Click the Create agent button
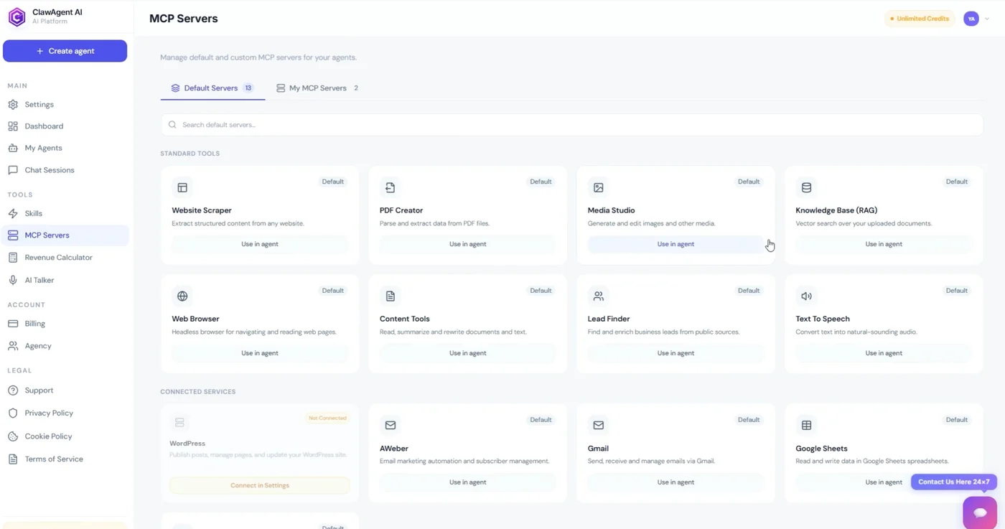The height and width of the screenshot is (529, 1005). 65,51
